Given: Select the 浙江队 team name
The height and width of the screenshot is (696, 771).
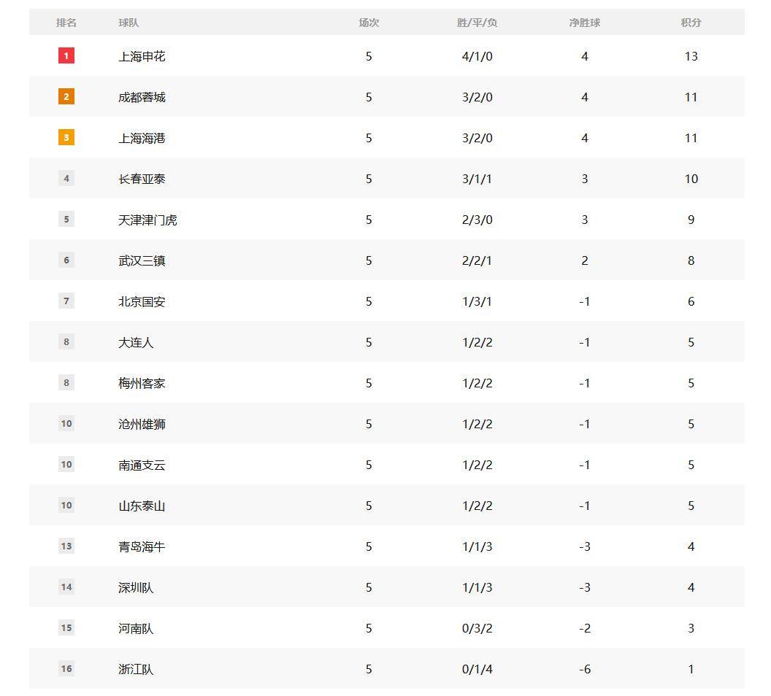Looking at the screenshot, I should [x=136, y=670].
